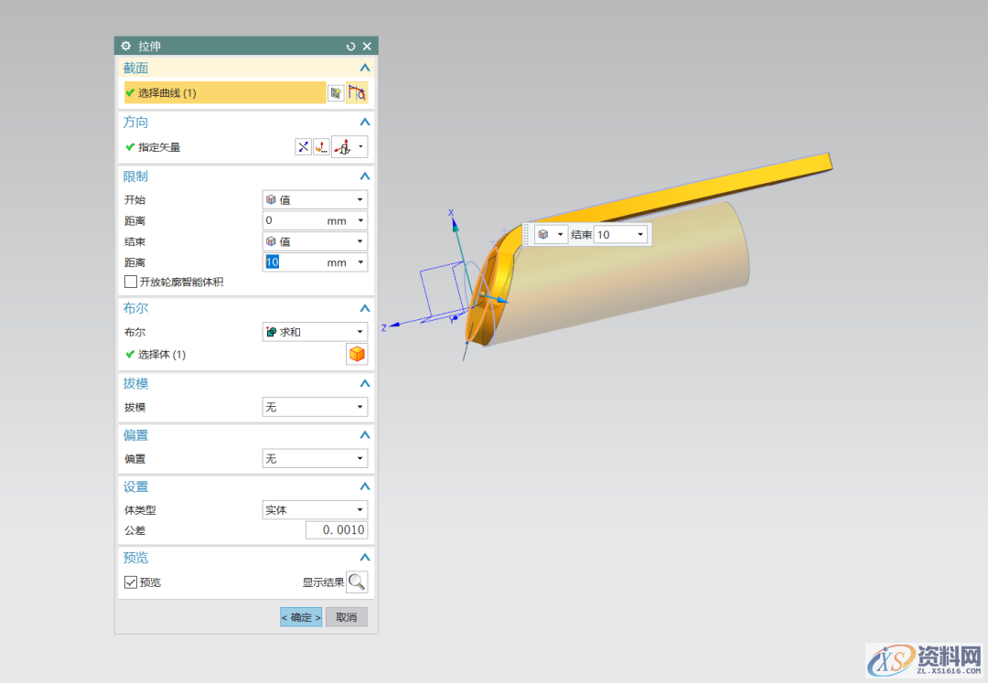Viewport: 988px width, 683px height.
Task: Click the 公差 tolerance input field
Action: pos(337,530)
